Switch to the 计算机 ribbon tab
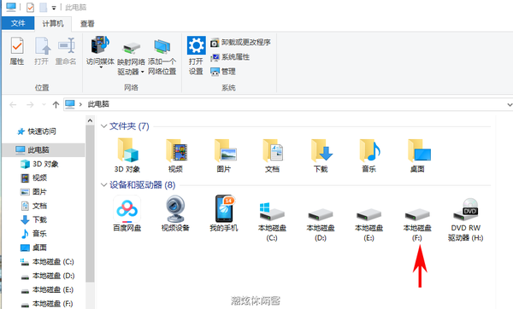513x309 pixels. [53, 24]
